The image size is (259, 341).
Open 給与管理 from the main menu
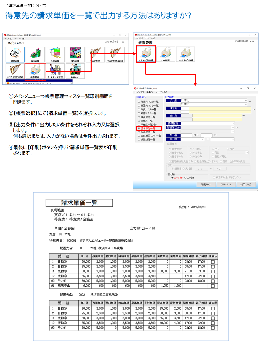(75, 54)
